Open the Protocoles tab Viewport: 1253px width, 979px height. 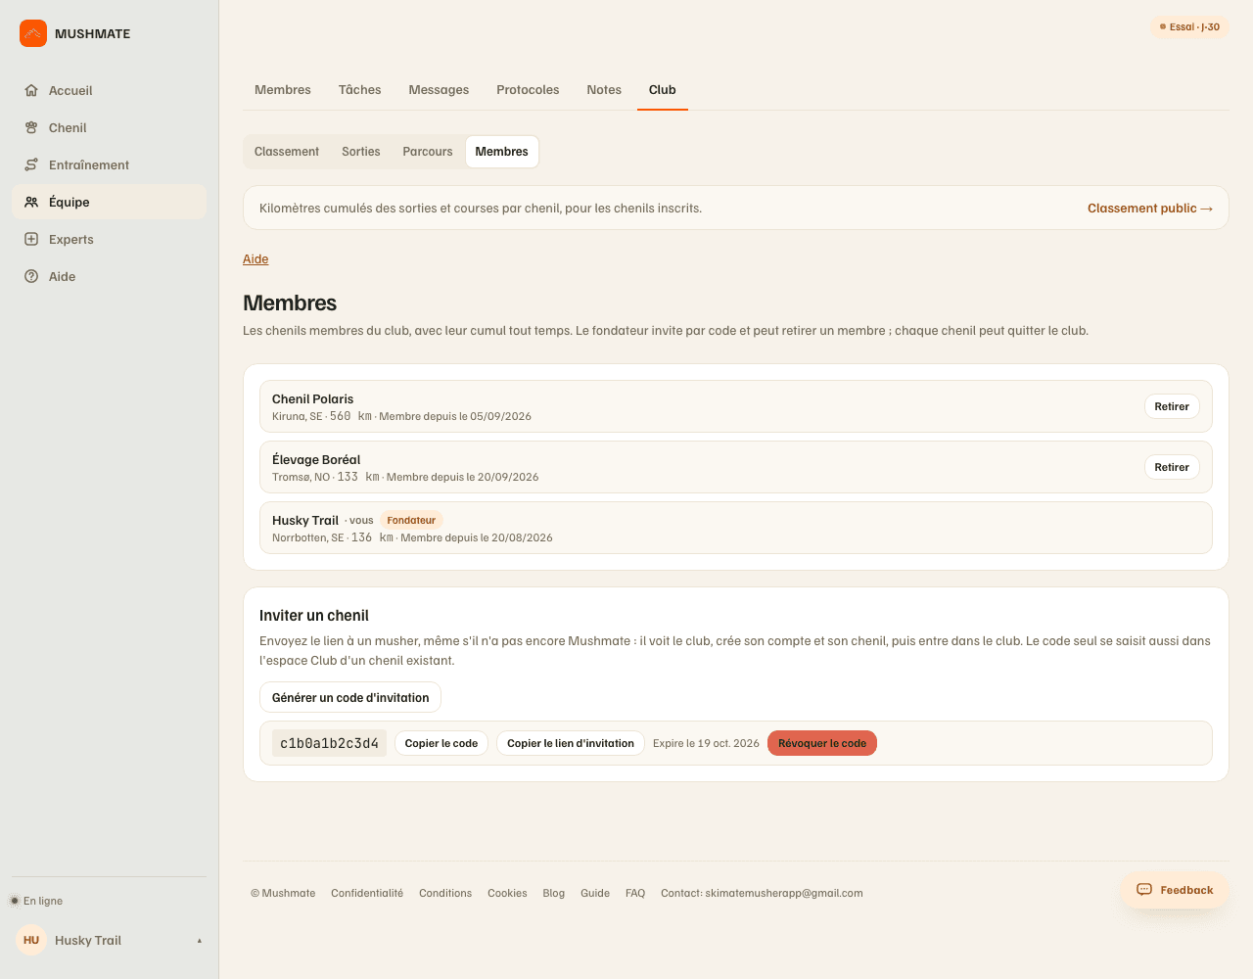click(x=528, y=89)
